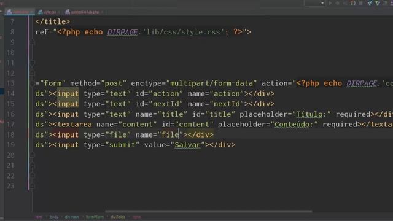
Task: Select 'form#form' in the breadcrumb bar
Action: click(95, 217)
